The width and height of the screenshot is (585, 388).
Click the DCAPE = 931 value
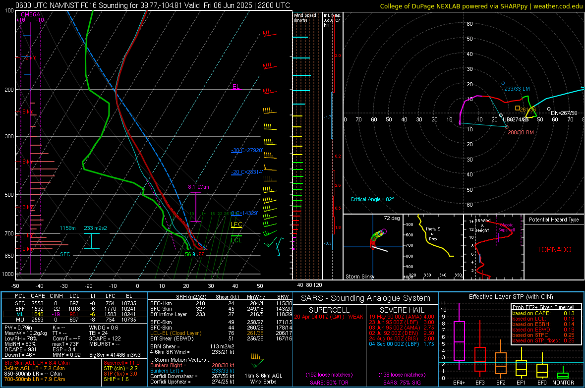pyautogui.click(x=20, y=349)
